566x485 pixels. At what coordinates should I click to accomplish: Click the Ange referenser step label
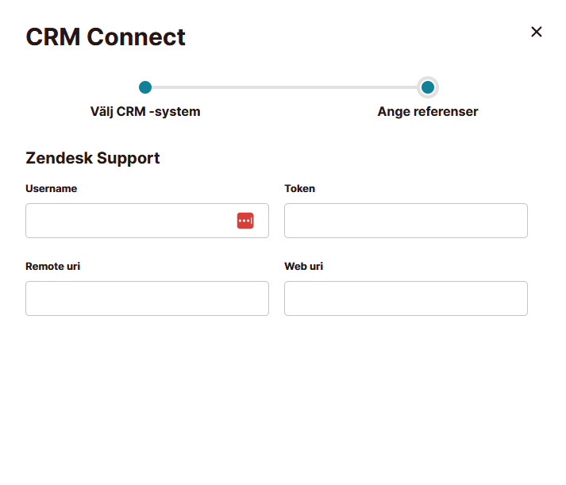coord(428,111)
